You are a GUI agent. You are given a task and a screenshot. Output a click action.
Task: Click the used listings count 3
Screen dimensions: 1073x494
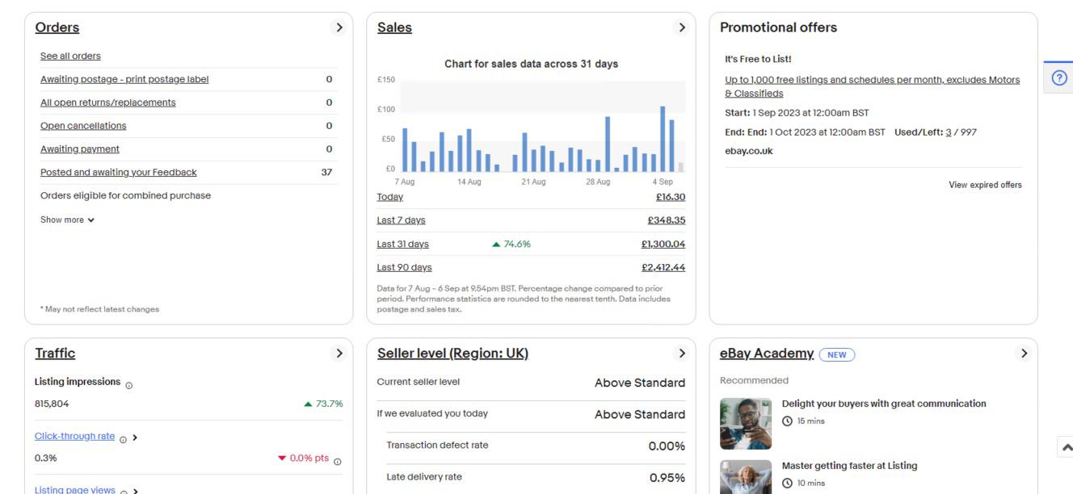[950, 132]
